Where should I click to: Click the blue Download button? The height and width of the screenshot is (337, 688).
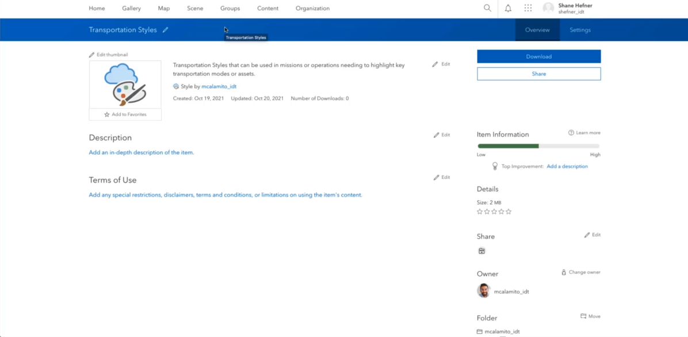point(539,56)
